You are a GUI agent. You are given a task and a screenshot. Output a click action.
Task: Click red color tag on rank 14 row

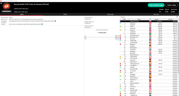(120, 44)
